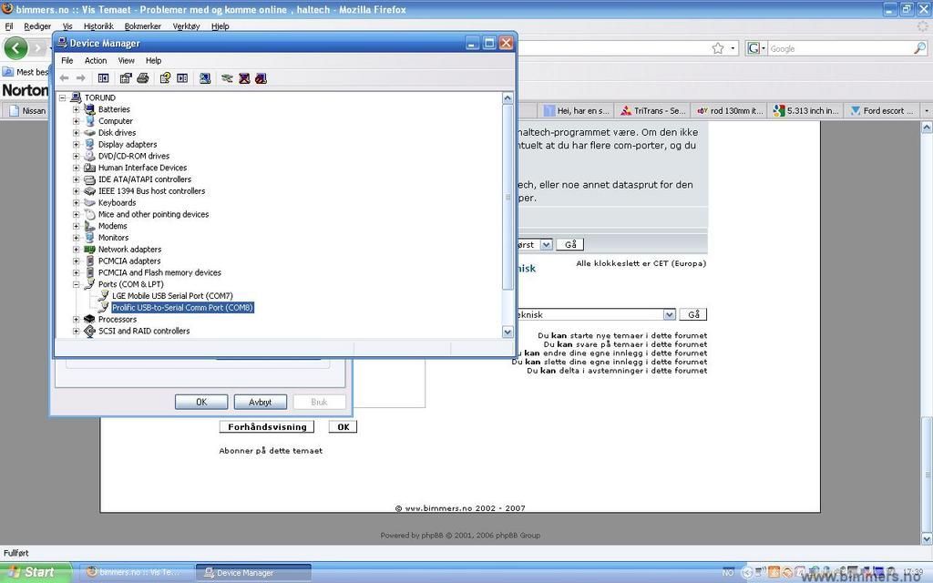Viewport: 933px width, 583px height.
Task: Click the Help icon in Device Manager toolbar
Action: 166,78
